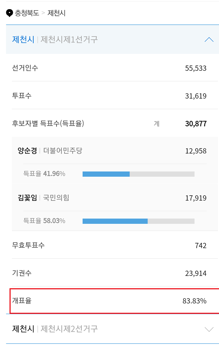Click the total votes 30,877 figure
This screenshot has height=346, width=219.
tap(196, 124)
